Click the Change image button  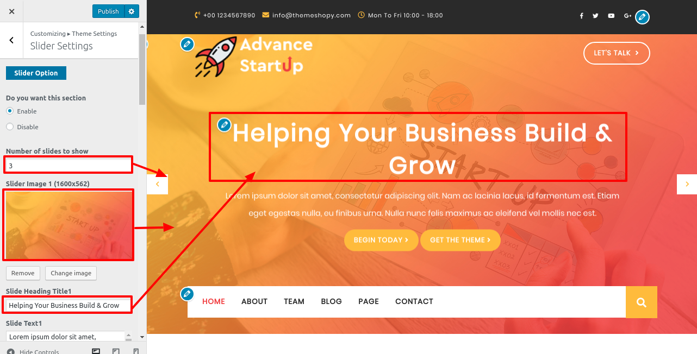[x=71, y=273]
